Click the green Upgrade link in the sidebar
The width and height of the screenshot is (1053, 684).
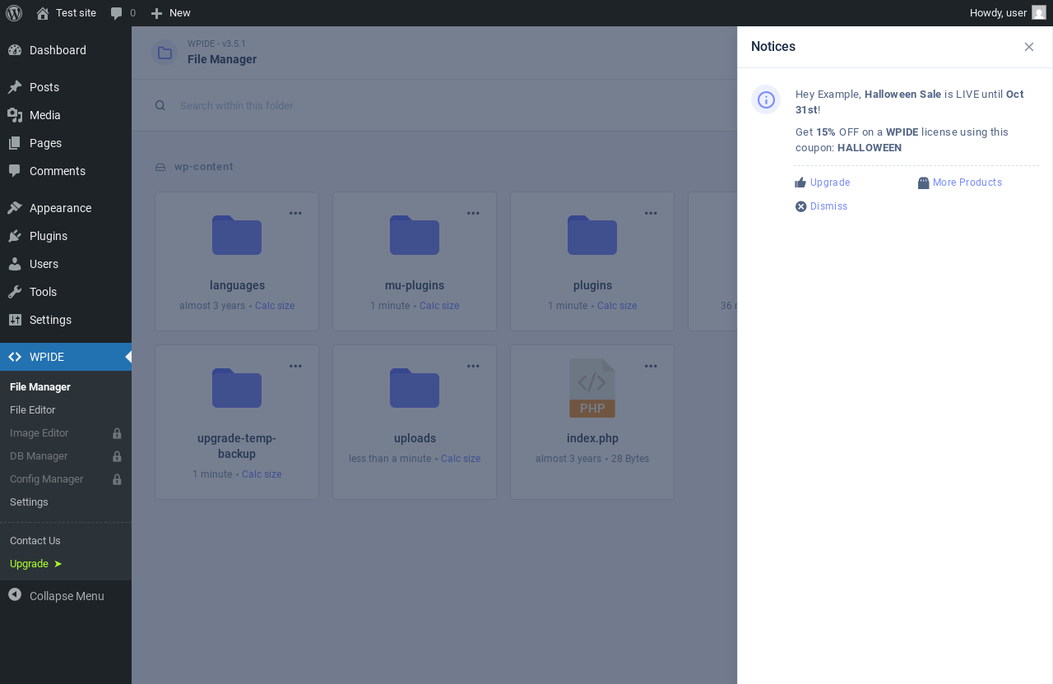36,564
